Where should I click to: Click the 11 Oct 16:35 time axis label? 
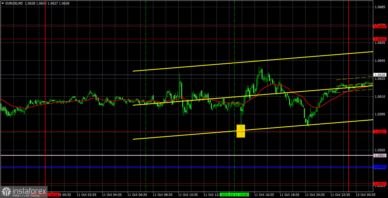264,195
